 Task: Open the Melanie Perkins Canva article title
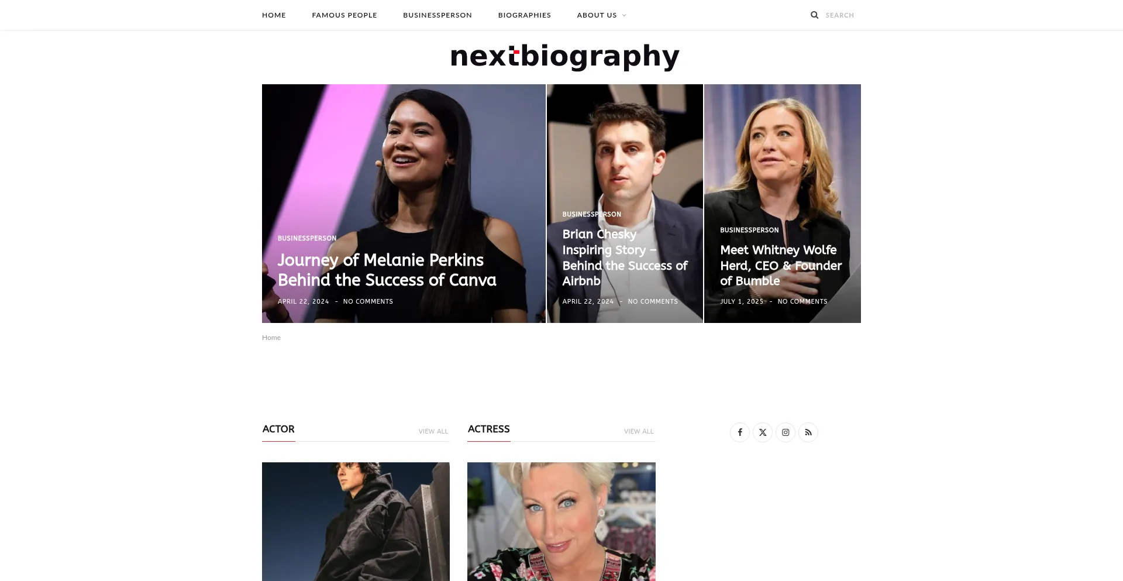click(387, 270)
